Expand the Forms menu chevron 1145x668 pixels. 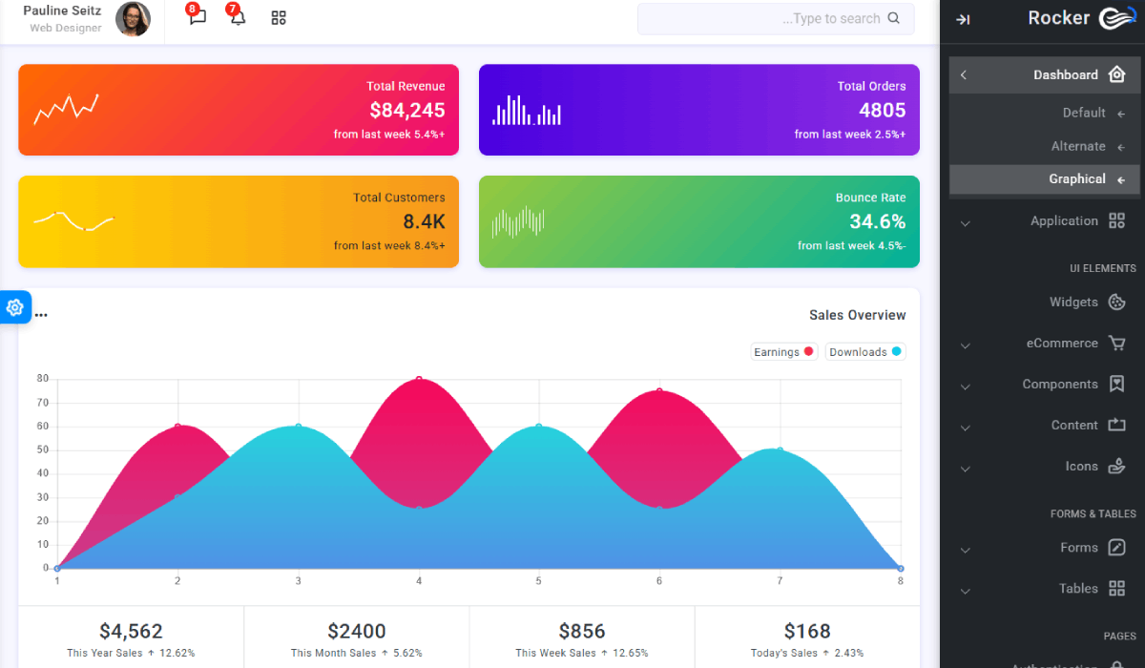tap(965, 550)
